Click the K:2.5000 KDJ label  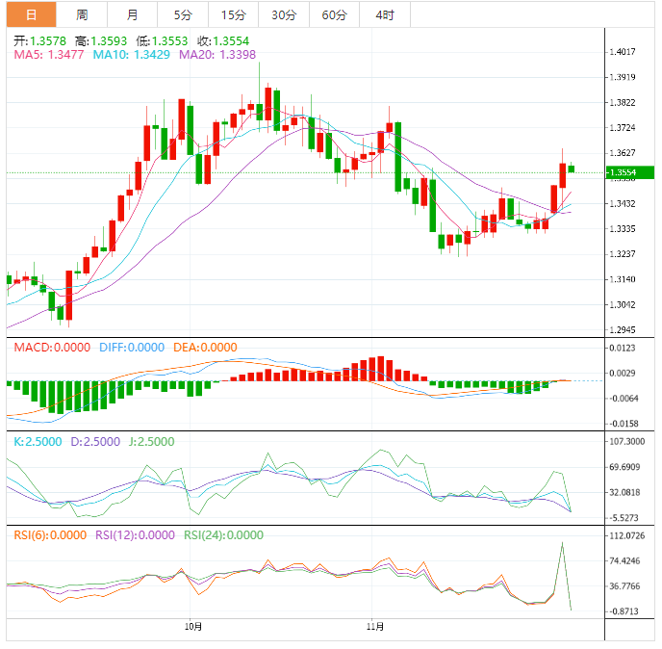pyautogui.click(x=38, y=442)
